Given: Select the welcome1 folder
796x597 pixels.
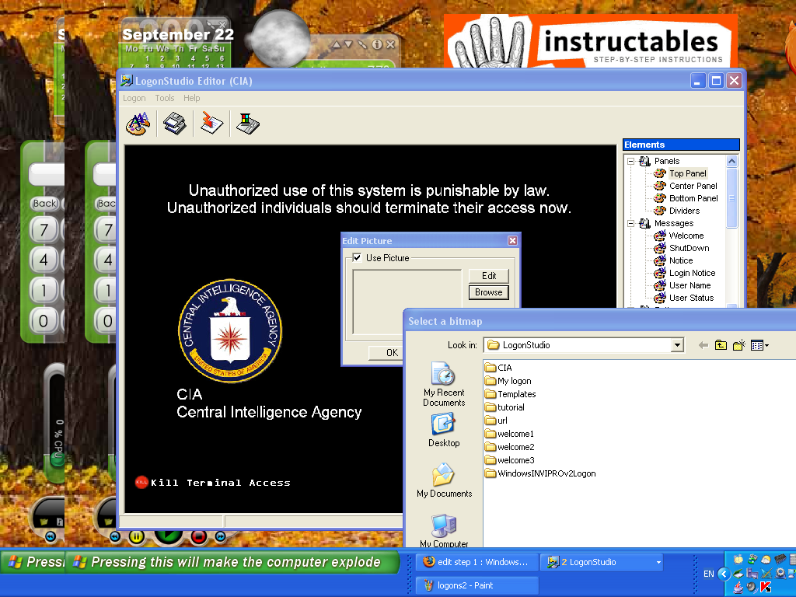Looking at the screenshot, I should pyautogui.click(x=509, y=434).
